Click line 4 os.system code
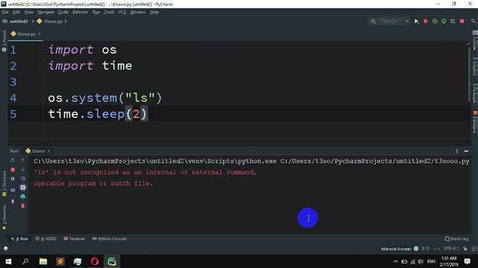The width and height of the screenshot is (478, 268). click(105, 98)
